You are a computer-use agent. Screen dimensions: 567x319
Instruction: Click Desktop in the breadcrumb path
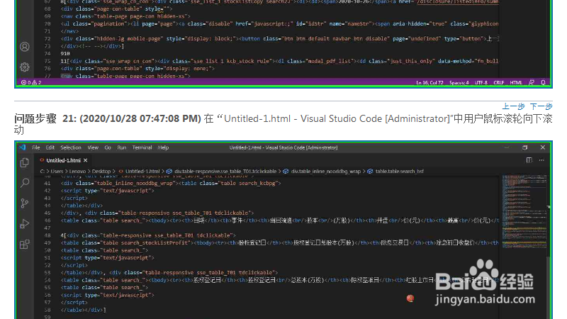(101, 172)
